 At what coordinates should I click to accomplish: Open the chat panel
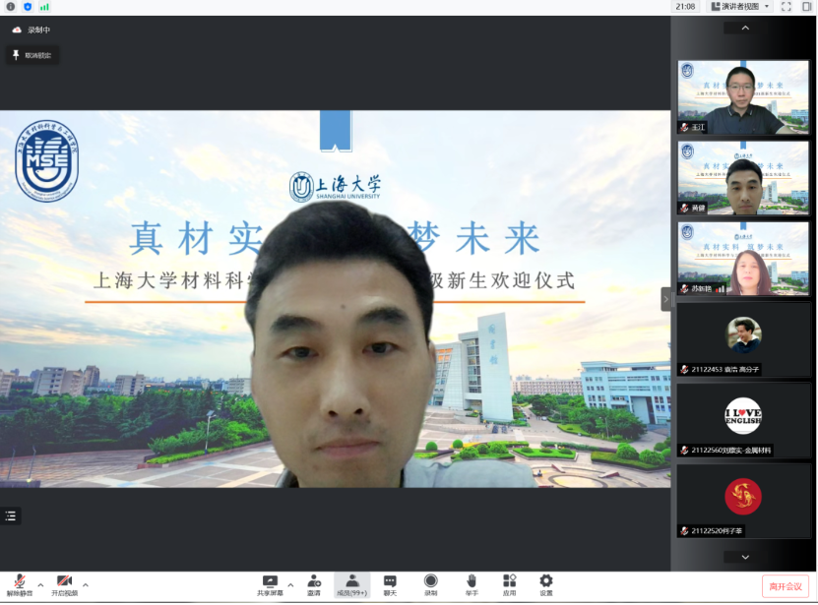pos(390,584)
